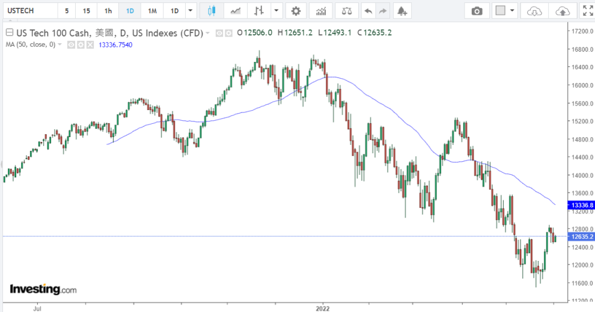
Task: Open the interval dropdown arrow
Action: coord(191,11)
